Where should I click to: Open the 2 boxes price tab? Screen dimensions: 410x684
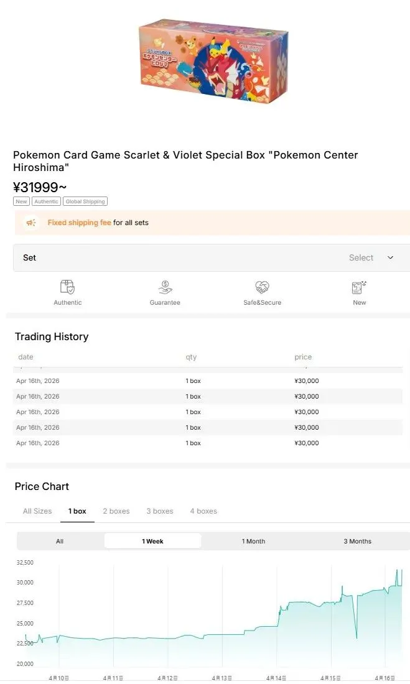pos(116,511)
